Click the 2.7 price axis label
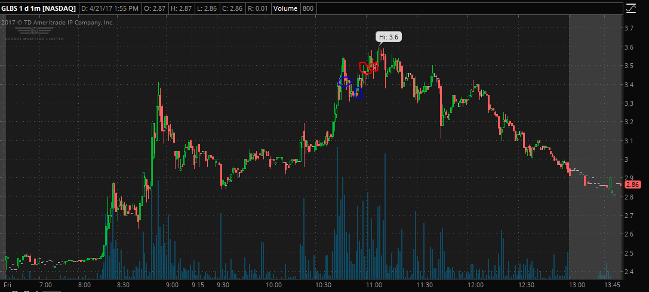The image size is (649, 292). [630, 216]
